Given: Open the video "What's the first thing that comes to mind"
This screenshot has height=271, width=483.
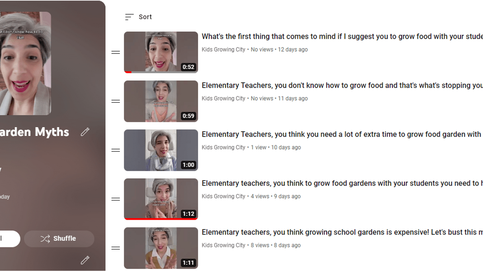Looking at the screenshot, I should click(x=342, y=37).
